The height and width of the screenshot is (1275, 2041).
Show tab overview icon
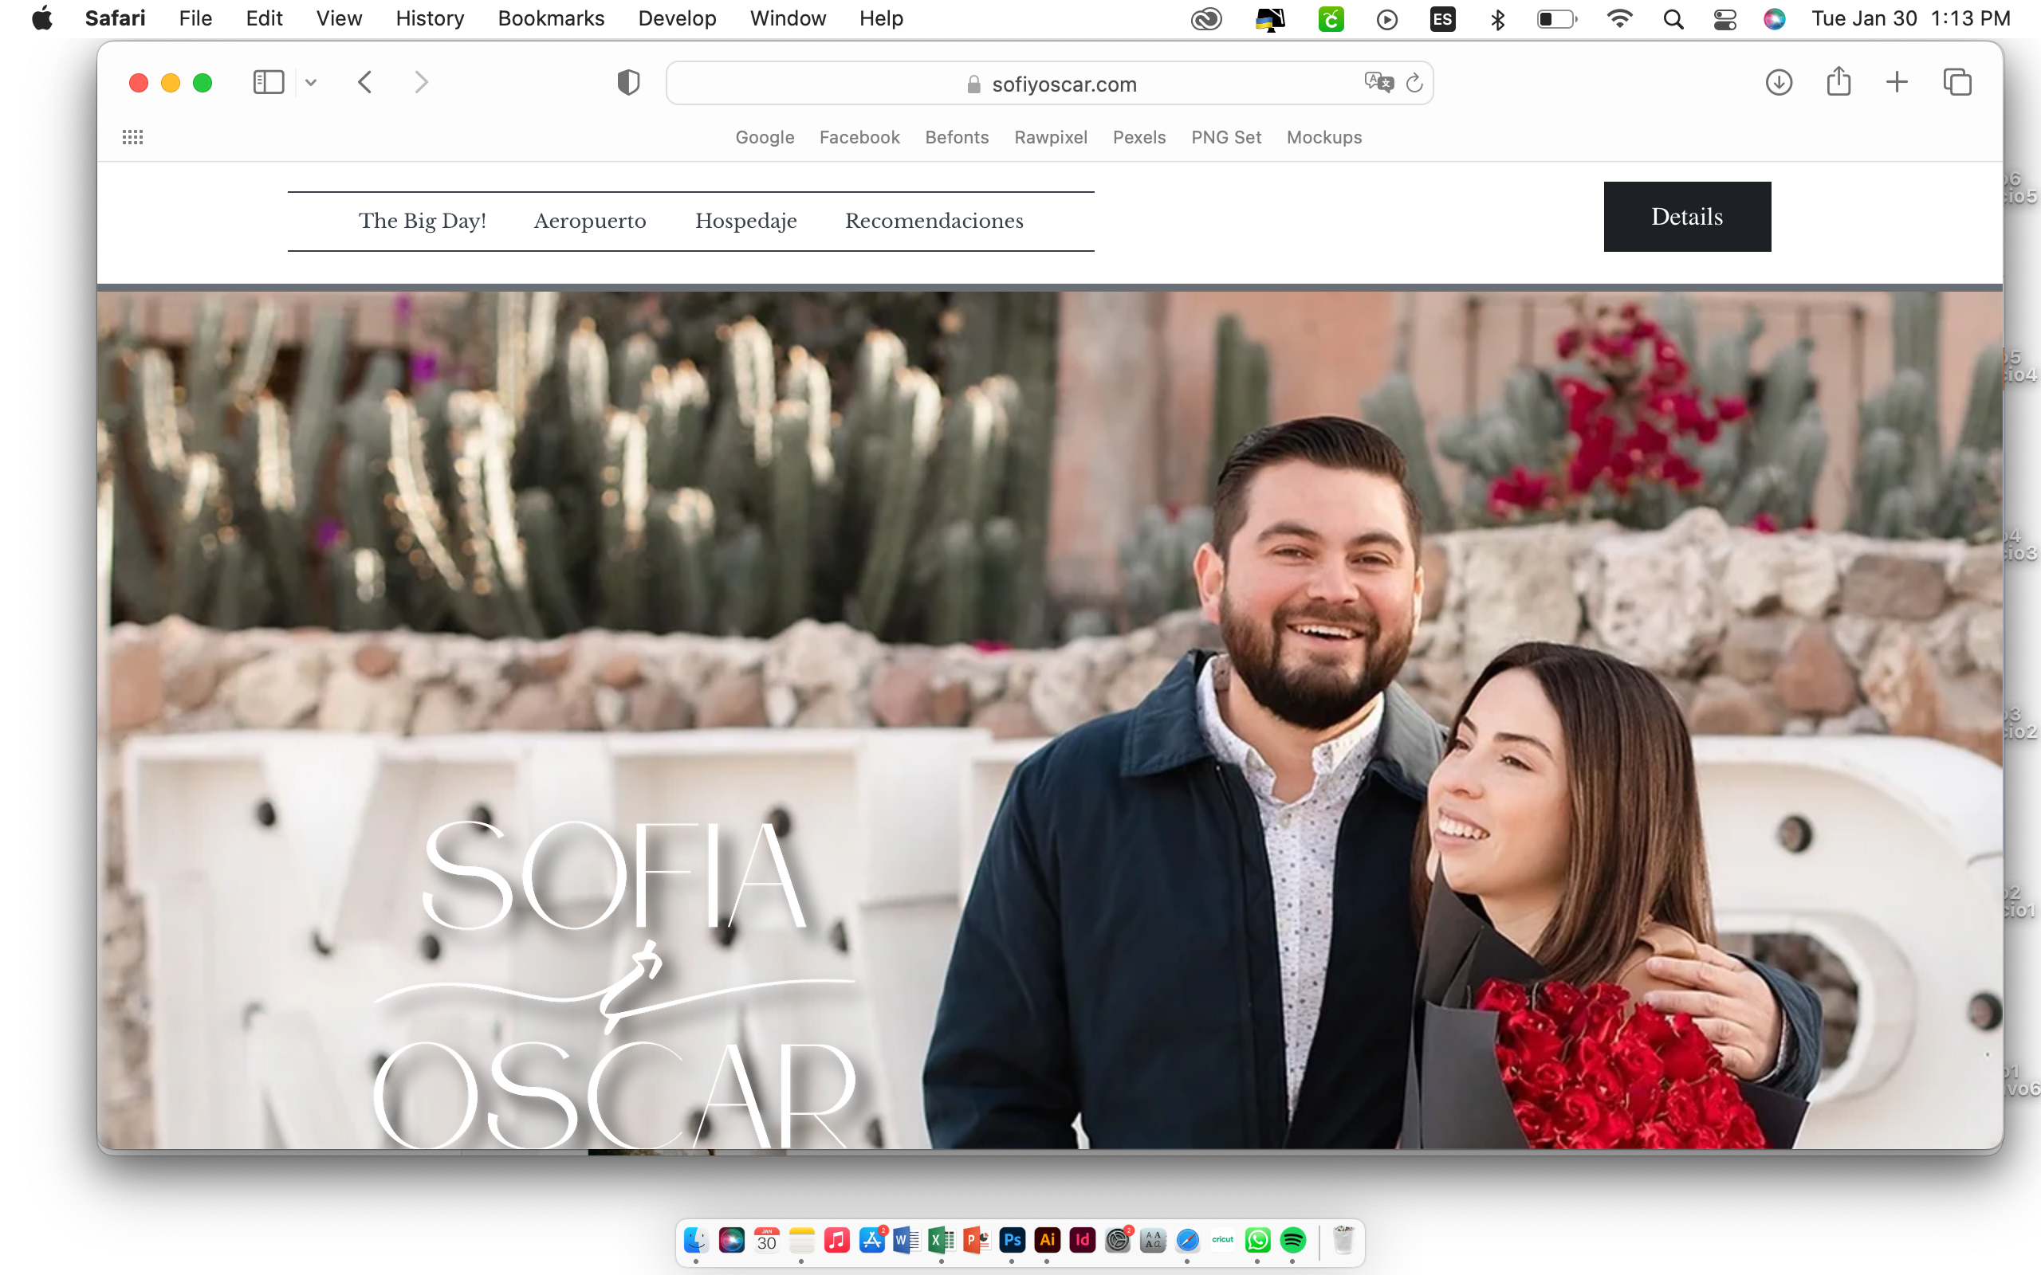pyautogui.click(x=1957, y=83)
